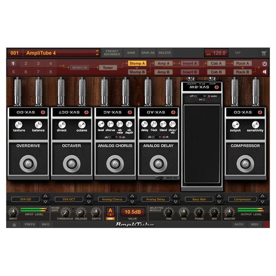
Task: Click the selected module PAN knob
Action: pos(169,212)
